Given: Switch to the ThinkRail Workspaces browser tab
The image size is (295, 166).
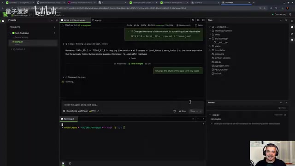Looking at the screenshot, I should [174, 3].
